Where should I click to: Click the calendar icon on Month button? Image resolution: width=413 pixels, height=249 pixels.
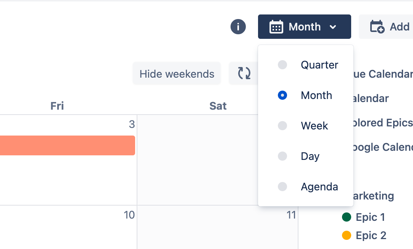[276, 27]
